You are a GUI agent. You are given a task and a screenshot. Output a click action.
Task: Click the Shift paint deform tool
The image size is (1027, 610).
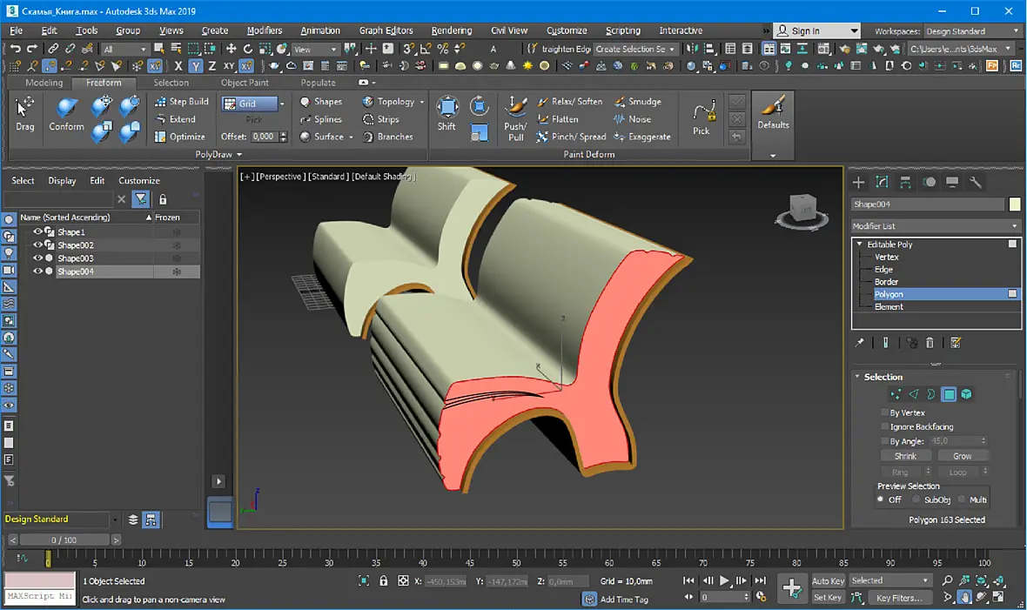click(x=446, y=113)
